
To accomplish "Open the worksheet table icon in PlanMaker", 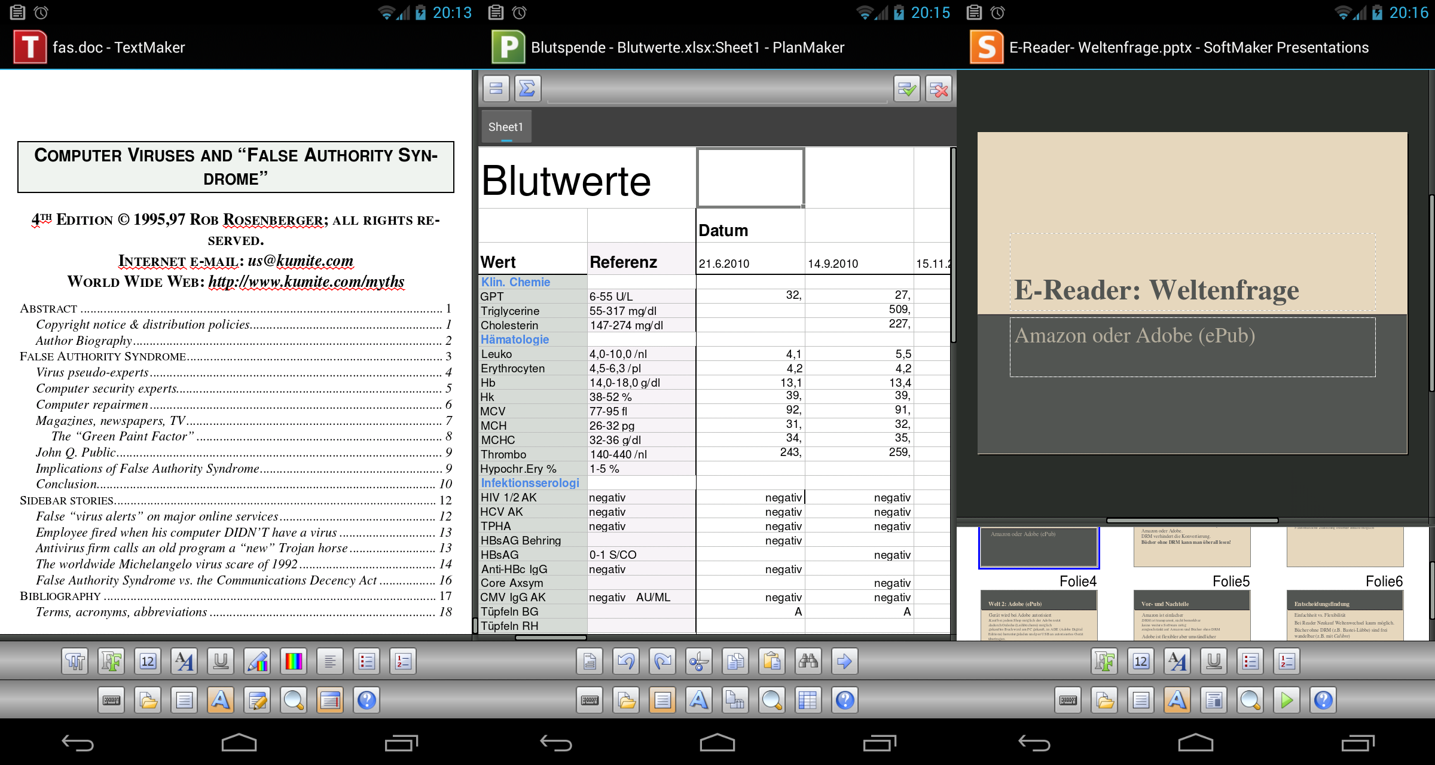I will 808,700.
